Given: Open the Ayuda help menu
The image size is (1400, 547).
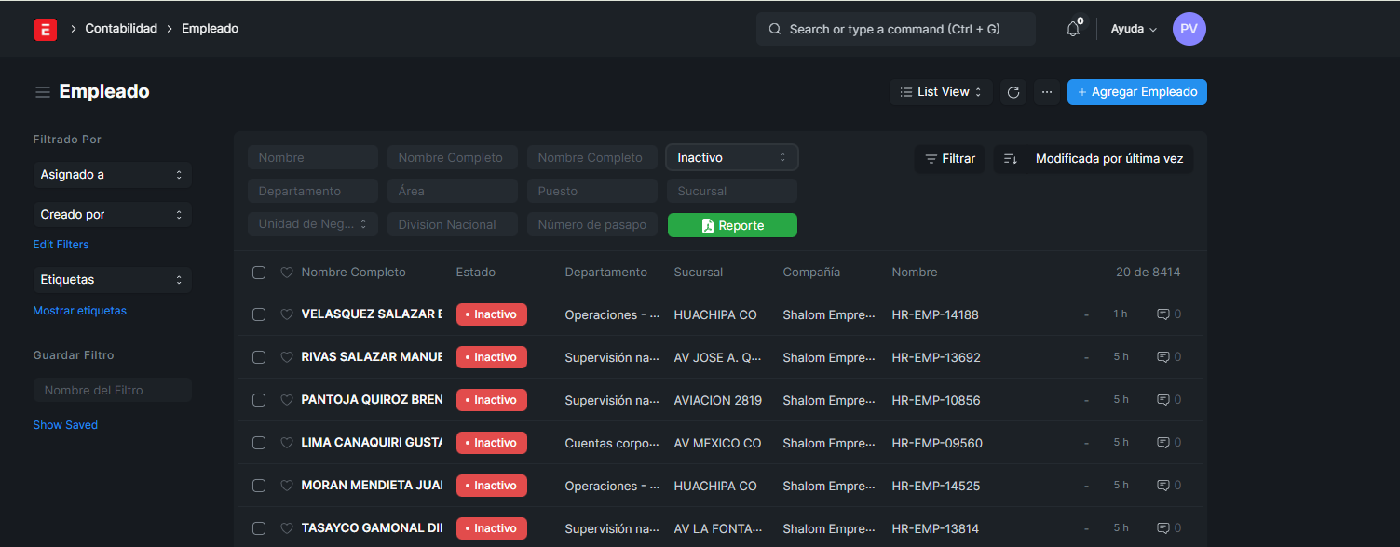Looking at the screenshot, I should click(1133, 29).
